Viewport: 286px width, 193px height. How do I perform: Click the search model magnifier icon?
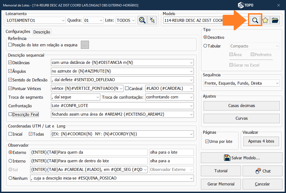click(255, 20)
